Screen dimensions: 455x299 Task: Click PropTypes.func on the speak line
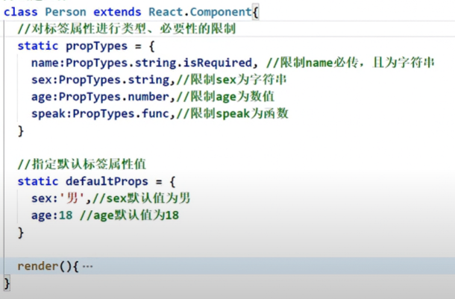pos(119,114)
